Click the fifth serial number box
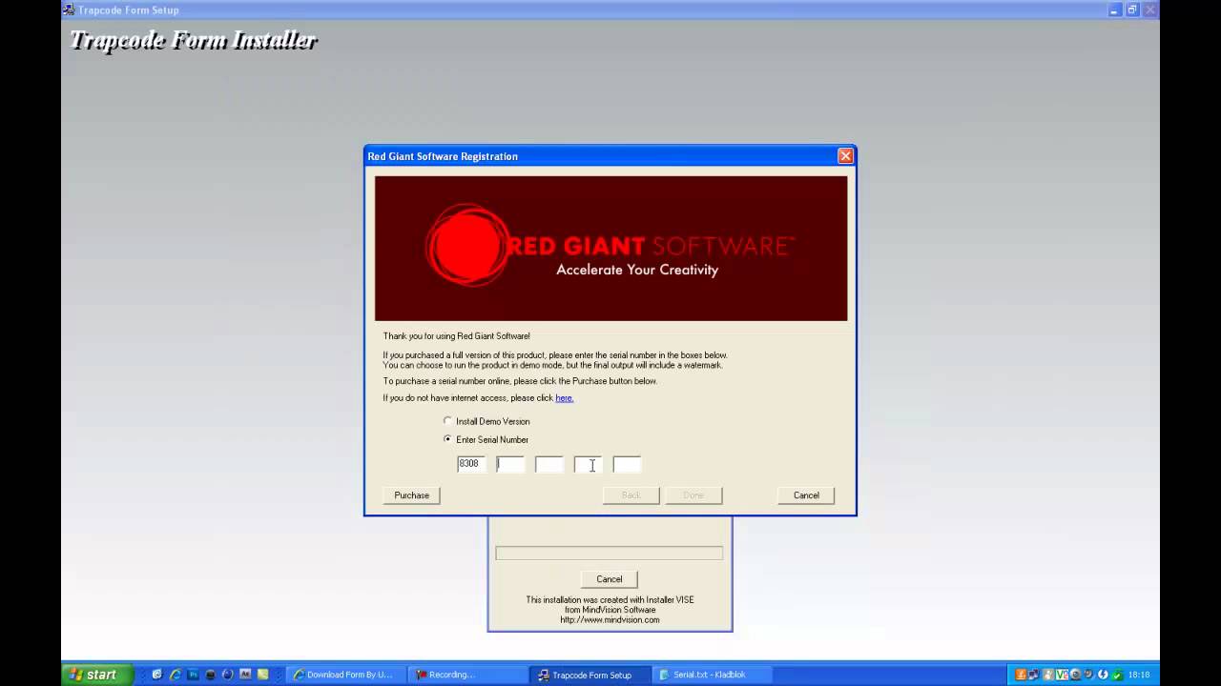The width and height of the screenshot is (1221, 686). (627, 464)
